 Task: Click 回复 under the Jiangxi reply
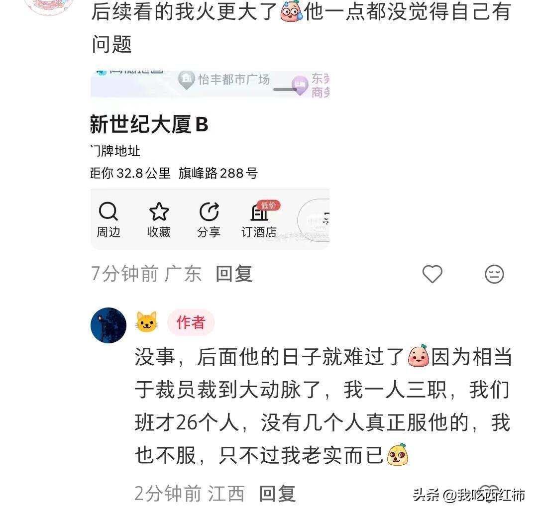[x=277, y=494]
